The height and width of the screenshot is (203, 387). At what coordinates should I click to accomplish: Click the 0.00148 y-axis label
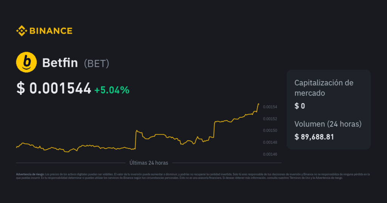(270, 142)
